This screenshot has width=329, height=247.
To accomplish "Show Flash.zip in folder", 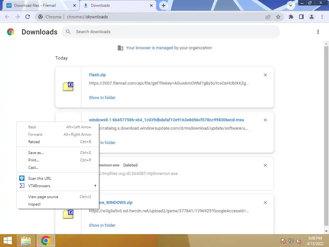I will [x=102, y=98].
